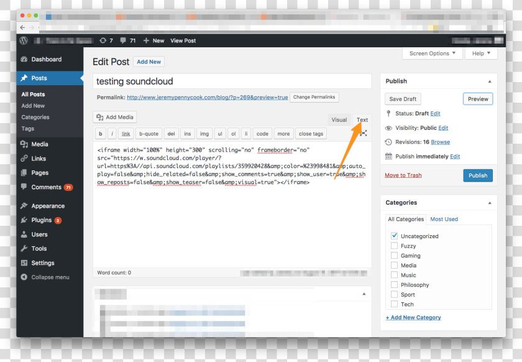The image size is (522, 362).
Task: Click the WordPress logo in admin bar
Action: tap(24, 40)
